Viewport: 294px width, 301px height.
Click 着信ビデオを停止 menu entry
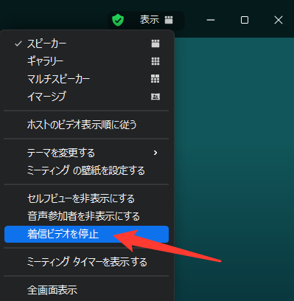86,234
